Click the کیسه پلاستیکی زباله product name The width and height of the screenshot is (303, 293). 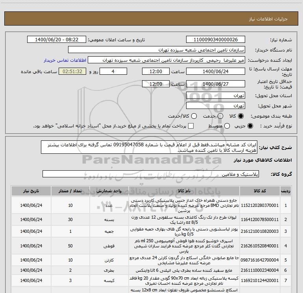click(x=184, y=281)
